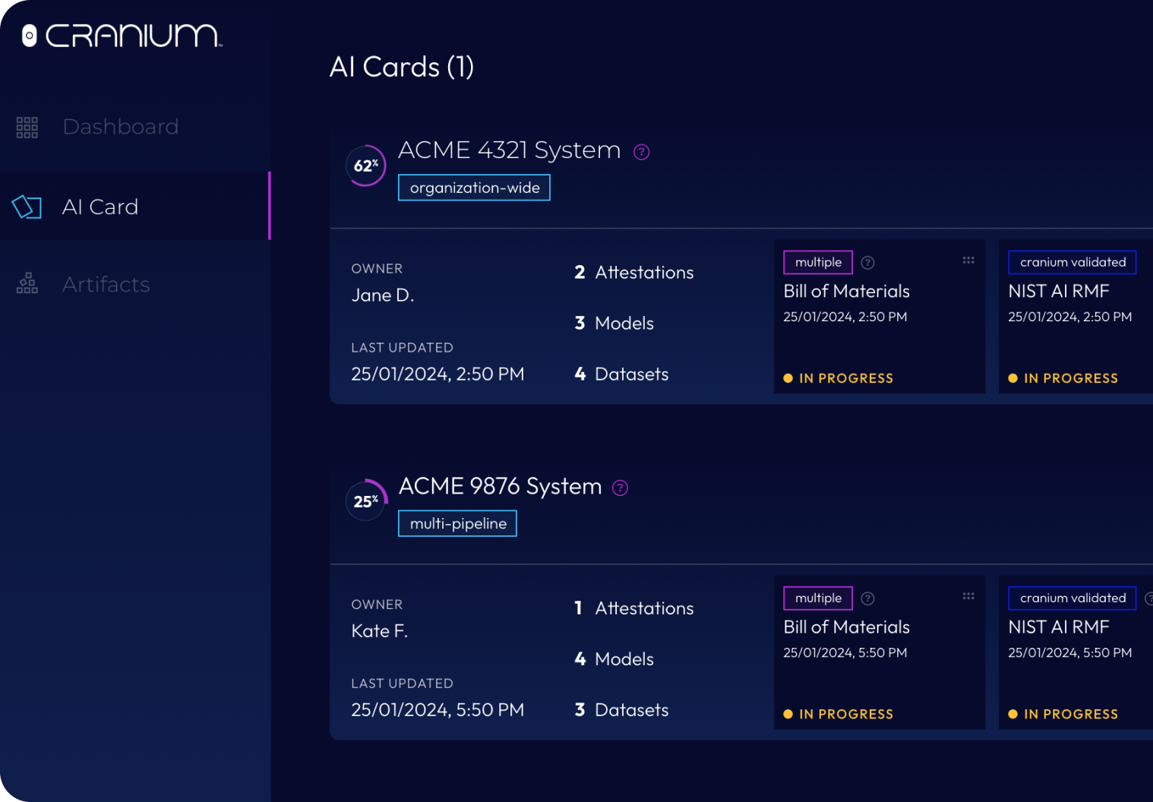Click the AI Card icon in sidebar

pyautogui.click(x=27, y=207)
